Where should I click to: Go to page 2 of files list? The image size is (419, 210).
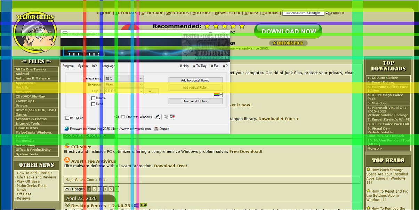tap(94, 189)
